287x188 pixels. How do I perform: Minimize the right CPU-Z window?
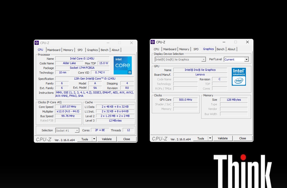tap(224, 42)
